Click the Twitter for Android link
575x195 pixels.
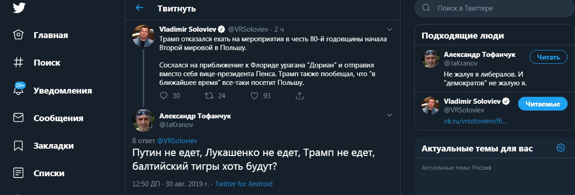(243, 184)
